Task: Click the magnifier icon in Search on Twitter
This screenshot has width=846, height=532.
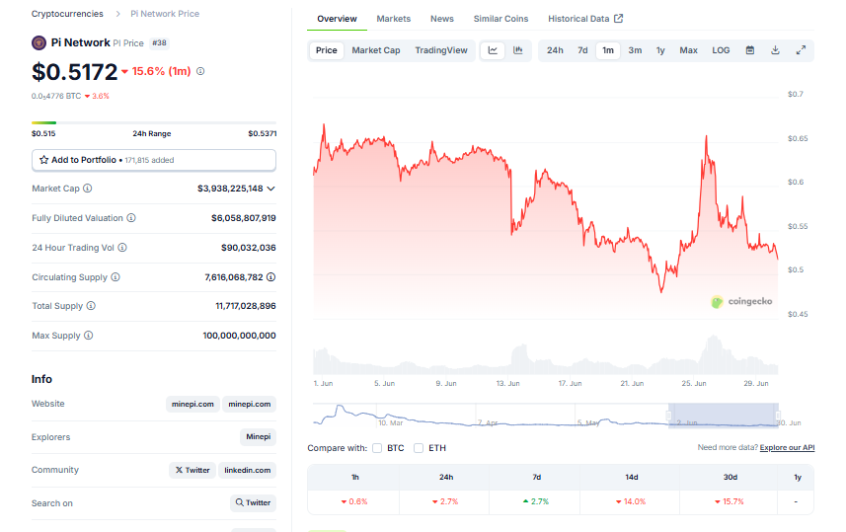Action: point(240,502)
